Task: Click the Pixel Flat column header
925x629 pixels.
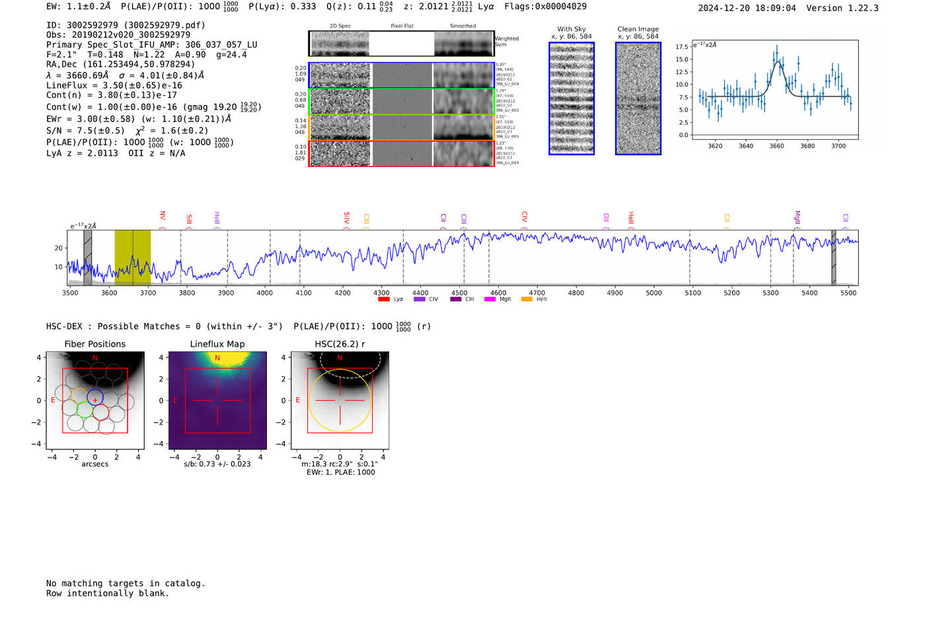Action: point(402,26)
